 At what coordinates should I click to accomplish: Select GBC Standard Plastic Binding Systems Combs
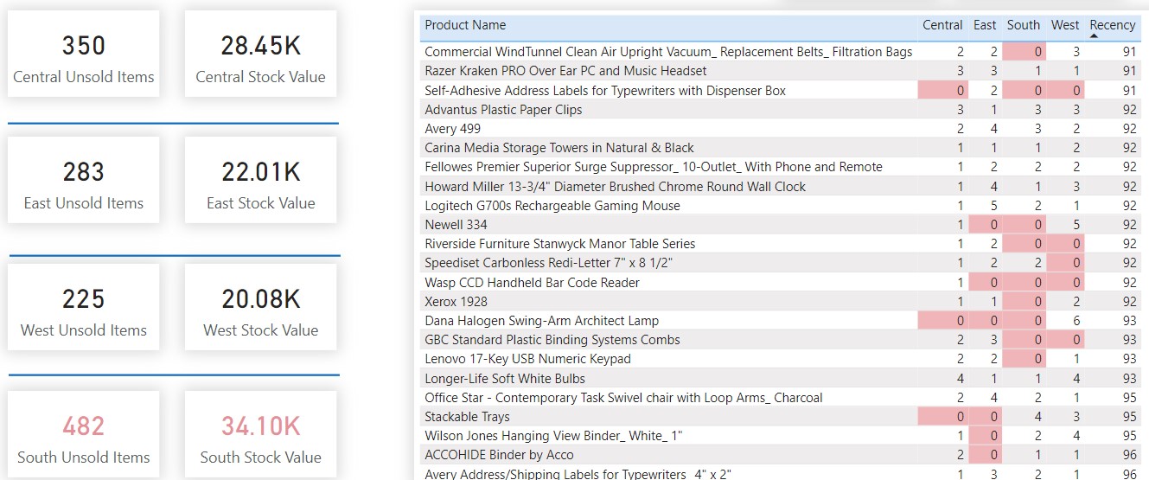(552, 340)
